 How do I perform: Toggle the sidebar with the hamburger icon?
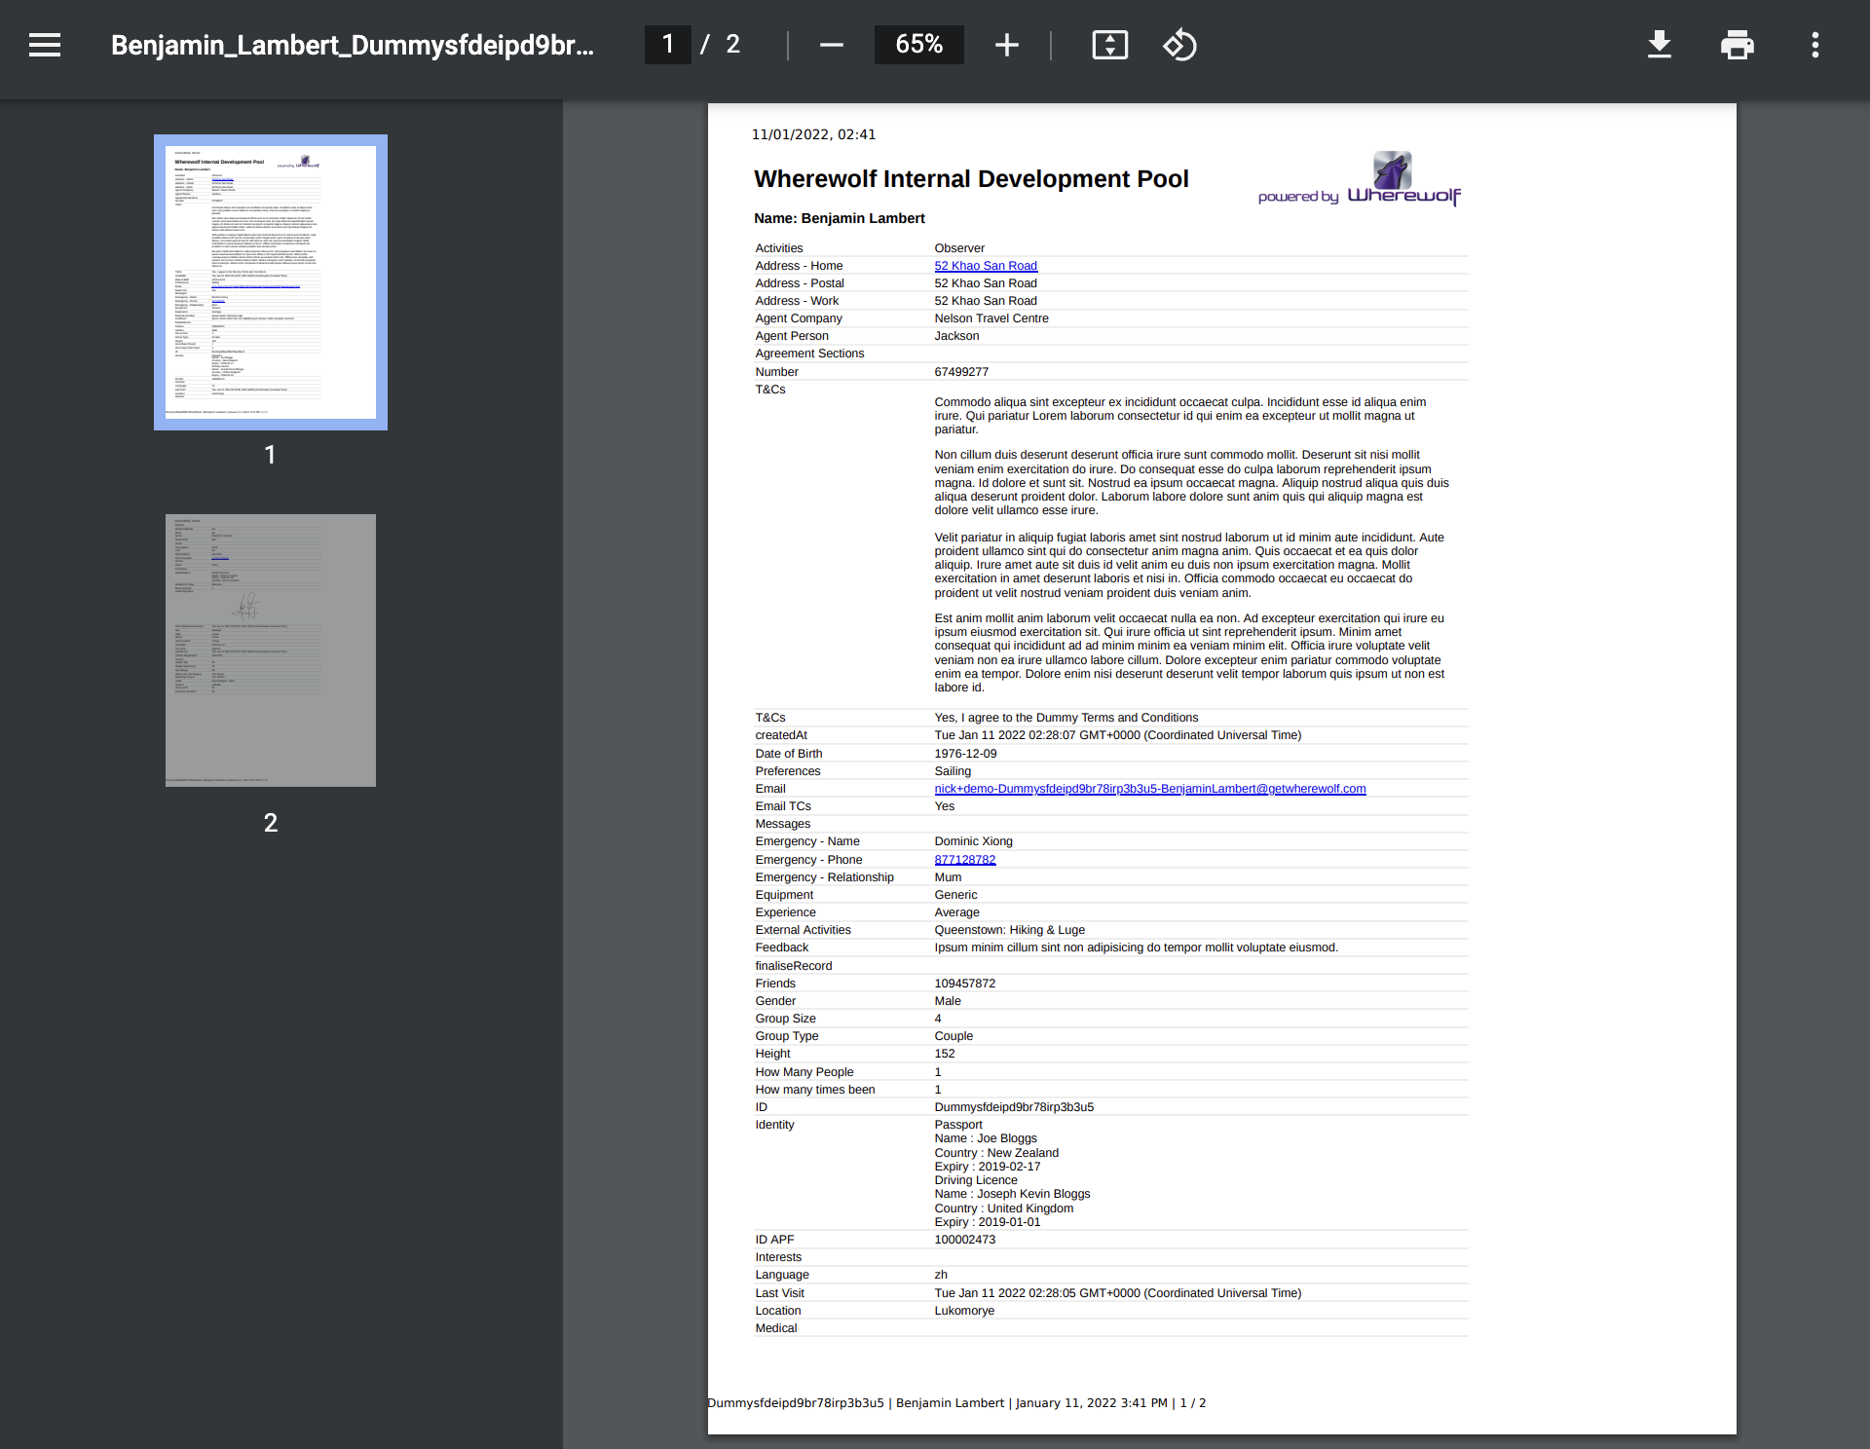45,45
